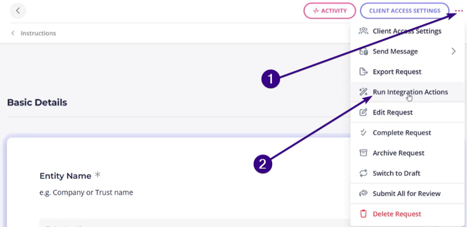Choose Send Message in the menu

[395, 51]
